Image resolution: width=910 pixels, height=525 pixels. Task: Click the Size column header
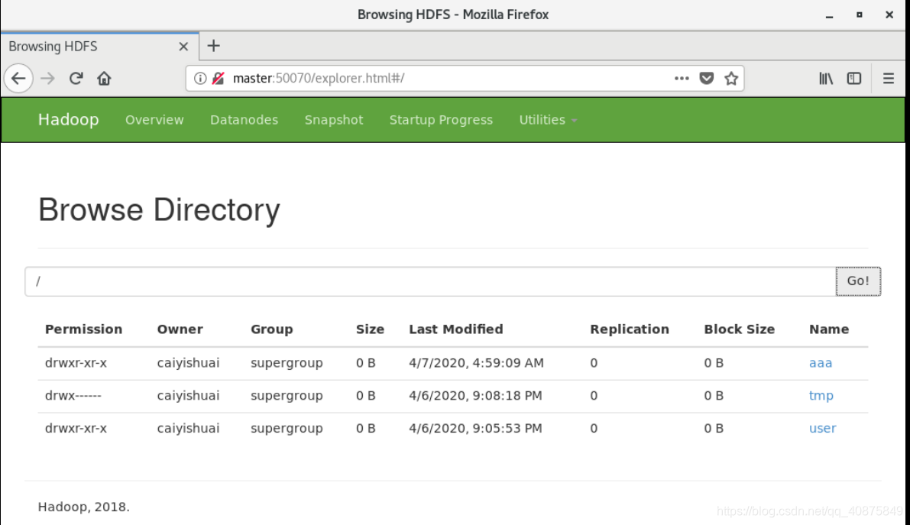[x=371, y=329]
